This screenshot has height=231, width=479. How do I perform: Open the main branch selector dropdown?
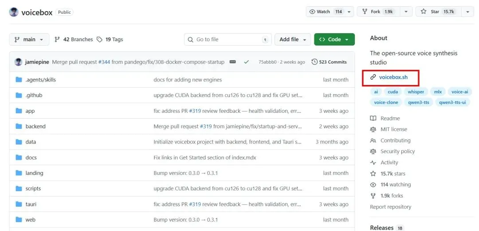[x=29, y=39]
